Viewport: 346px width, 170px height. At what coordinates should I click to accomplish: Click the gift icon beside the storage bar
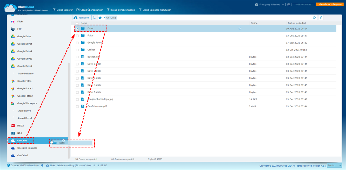pyautogui.click(x=289, y=4)
